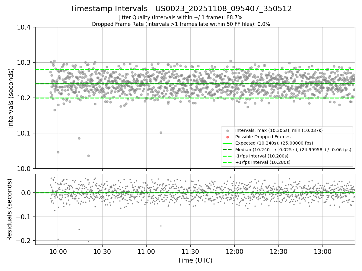This screenshot has height=271, width=362.
Task: Click legend entry 'Median (10.240 +/- 0.025 s)'
Action: [293, 149]
